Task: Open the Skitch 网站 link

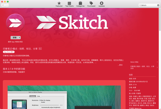Action: click(134, 62)
